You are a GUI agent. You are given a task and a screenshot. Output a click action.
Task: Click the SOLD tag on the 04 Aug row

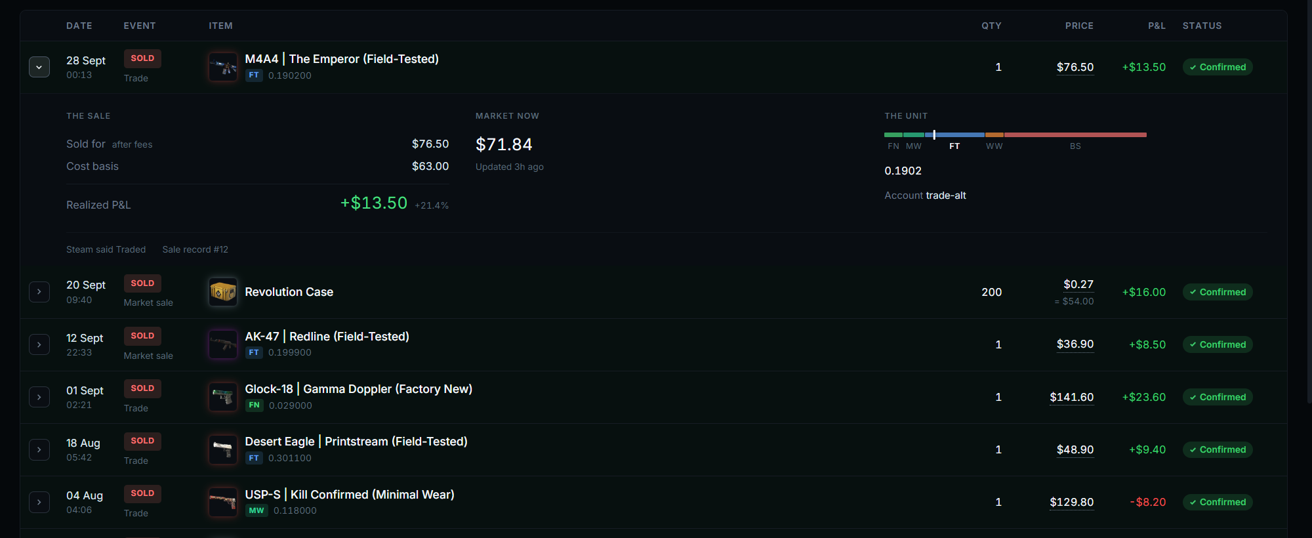point(142,493)
